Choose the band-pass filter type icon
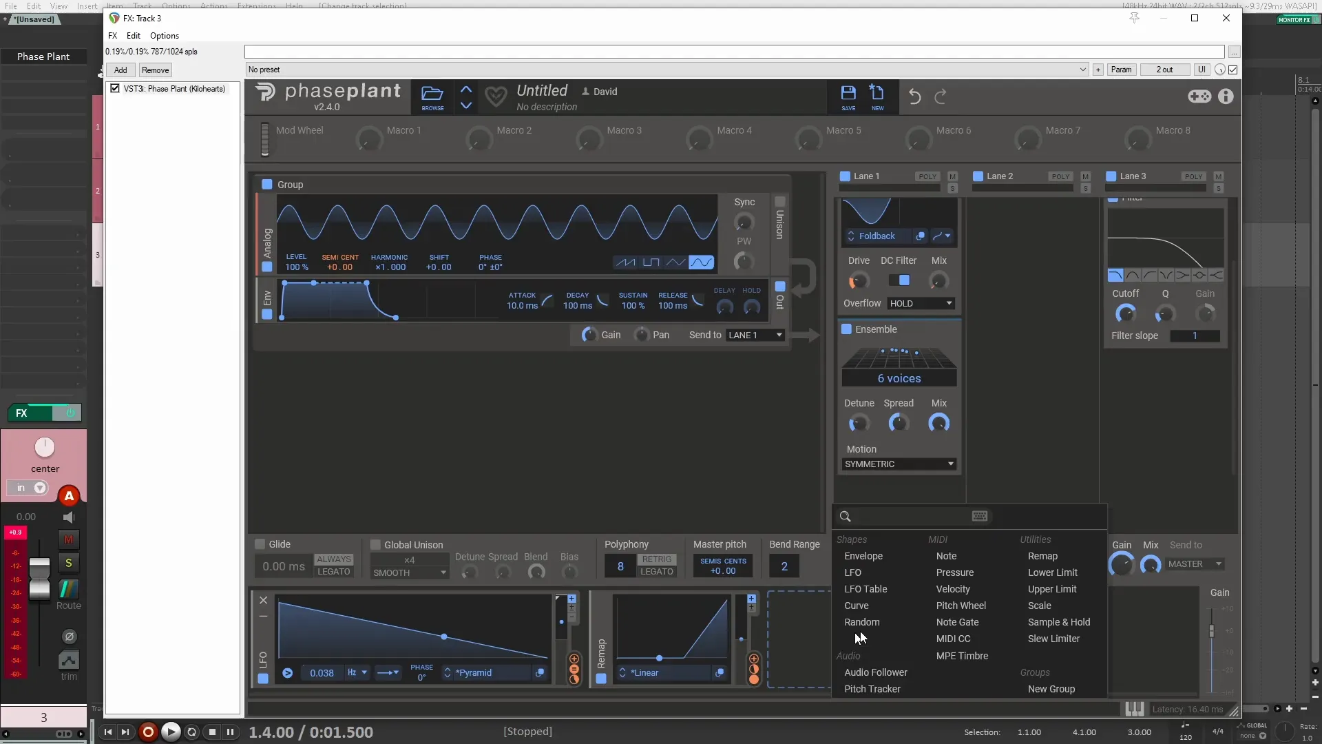The width and height of the screenshot is (1322, 744). 1133,276
